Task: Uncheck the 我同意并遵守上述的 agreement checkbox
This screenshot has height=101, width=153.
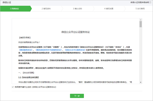Action: click(13, 87)
